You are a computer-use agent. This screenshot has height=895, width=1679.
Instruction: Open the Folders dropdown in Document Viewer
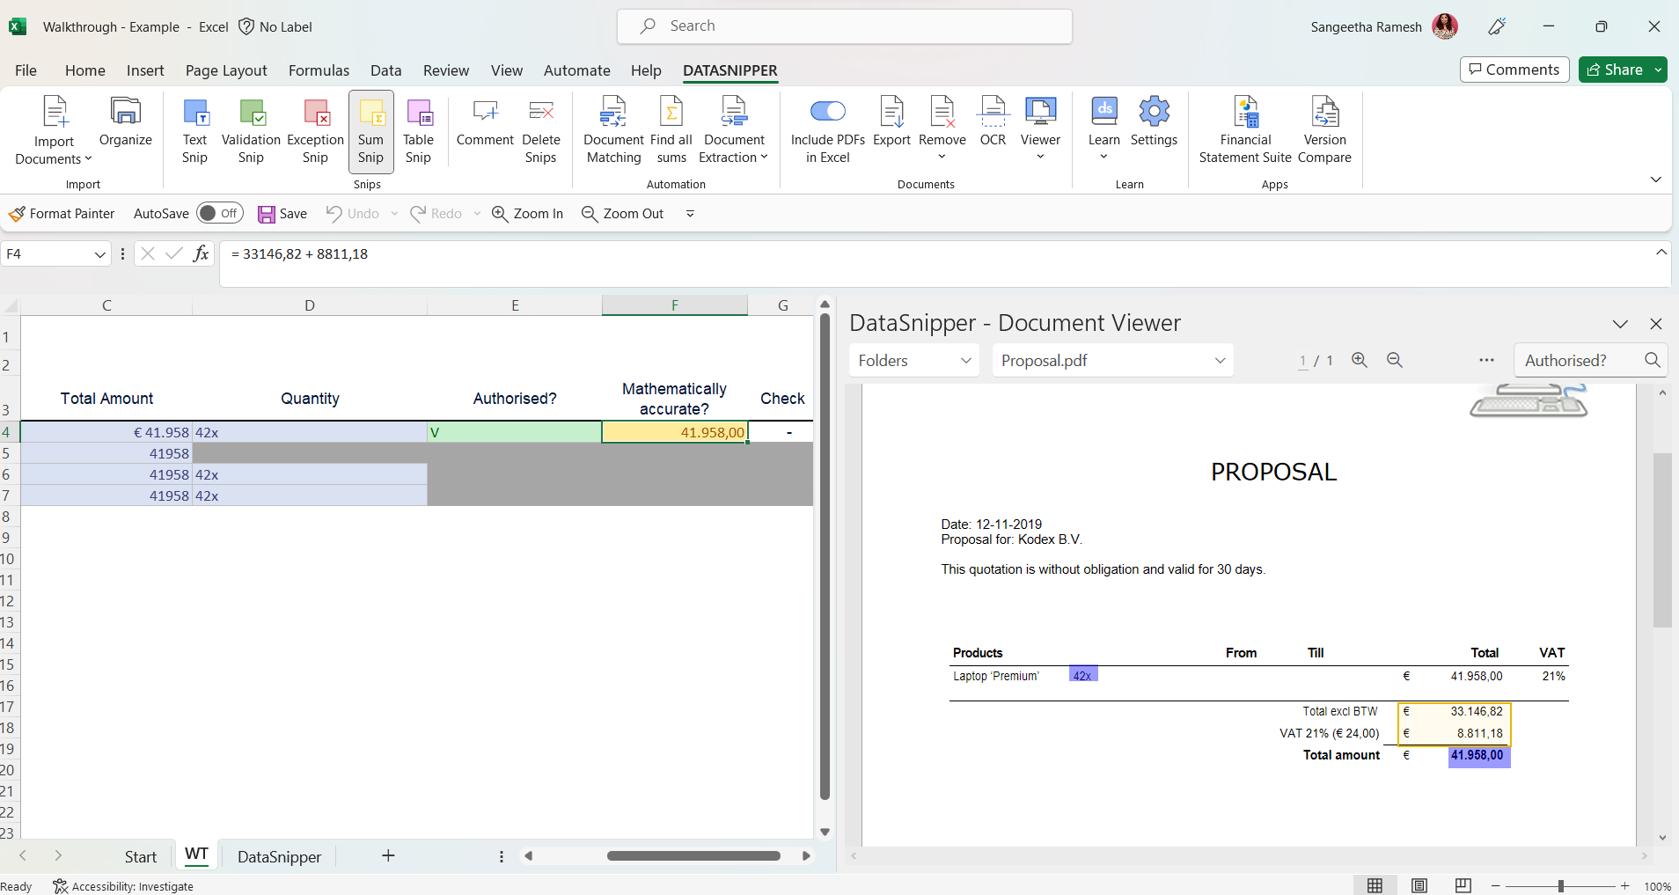(913, 360)
